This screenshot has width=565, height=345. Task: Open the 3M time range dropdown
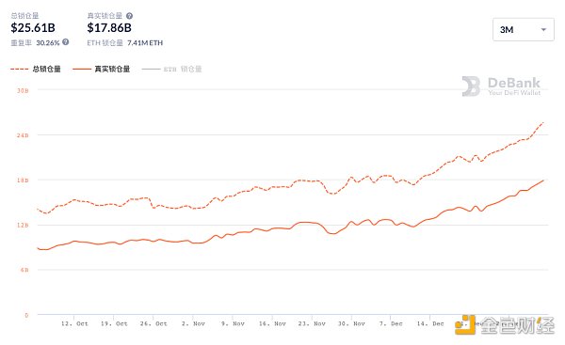click(x=524, y=29)
